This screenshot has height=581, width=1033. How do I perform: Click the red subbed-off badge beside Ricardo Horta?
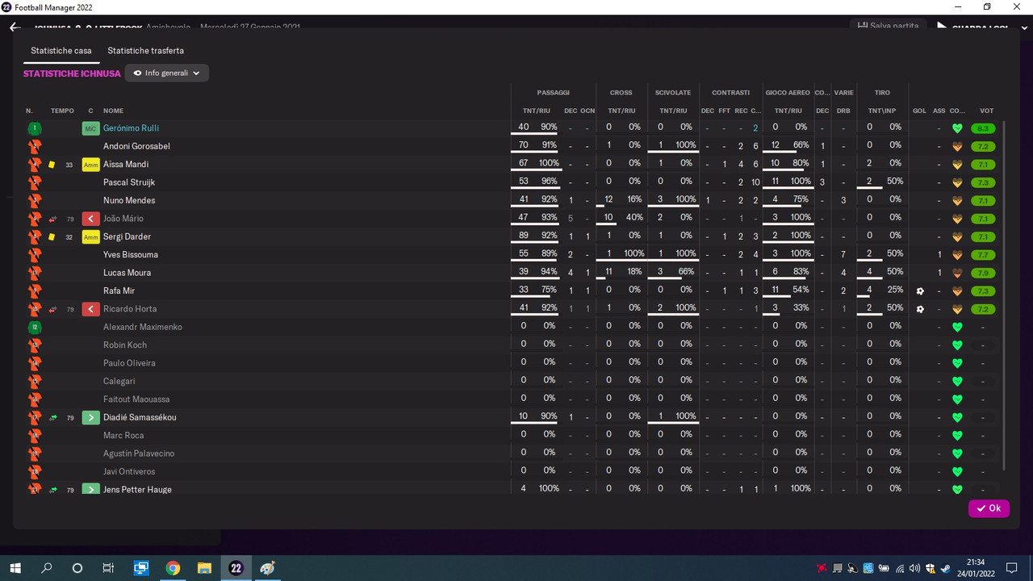tap(91, 309)
